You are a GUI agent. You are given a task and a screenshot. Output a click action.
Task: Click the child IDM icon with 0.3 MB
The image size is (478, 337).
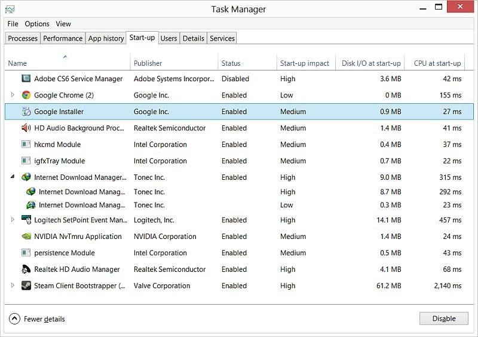[x=31, y=205]
